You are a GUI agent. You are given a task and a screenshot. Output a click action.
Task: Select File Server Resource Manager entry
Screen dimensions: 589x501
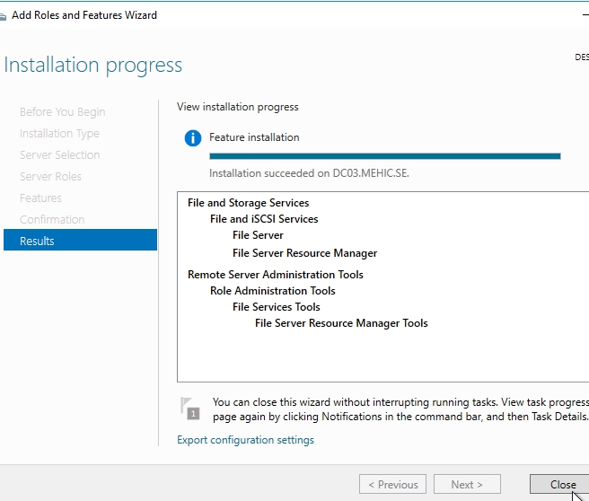pos(304,253)
